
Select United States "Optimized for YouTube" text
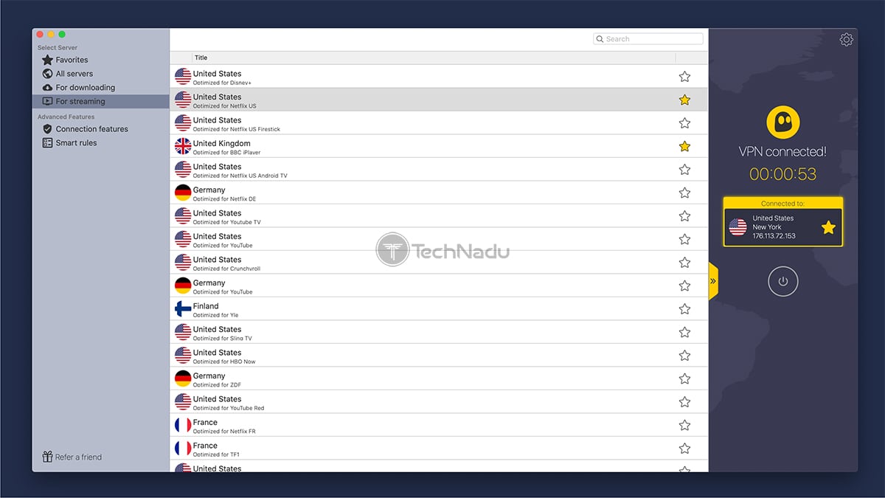[x=223, y=246]
